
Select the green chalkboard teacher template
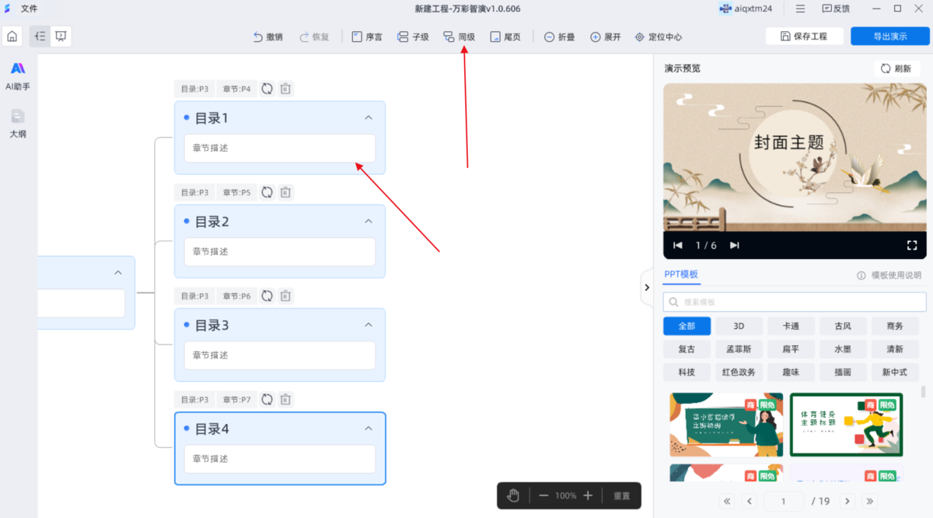coord(726,425)
